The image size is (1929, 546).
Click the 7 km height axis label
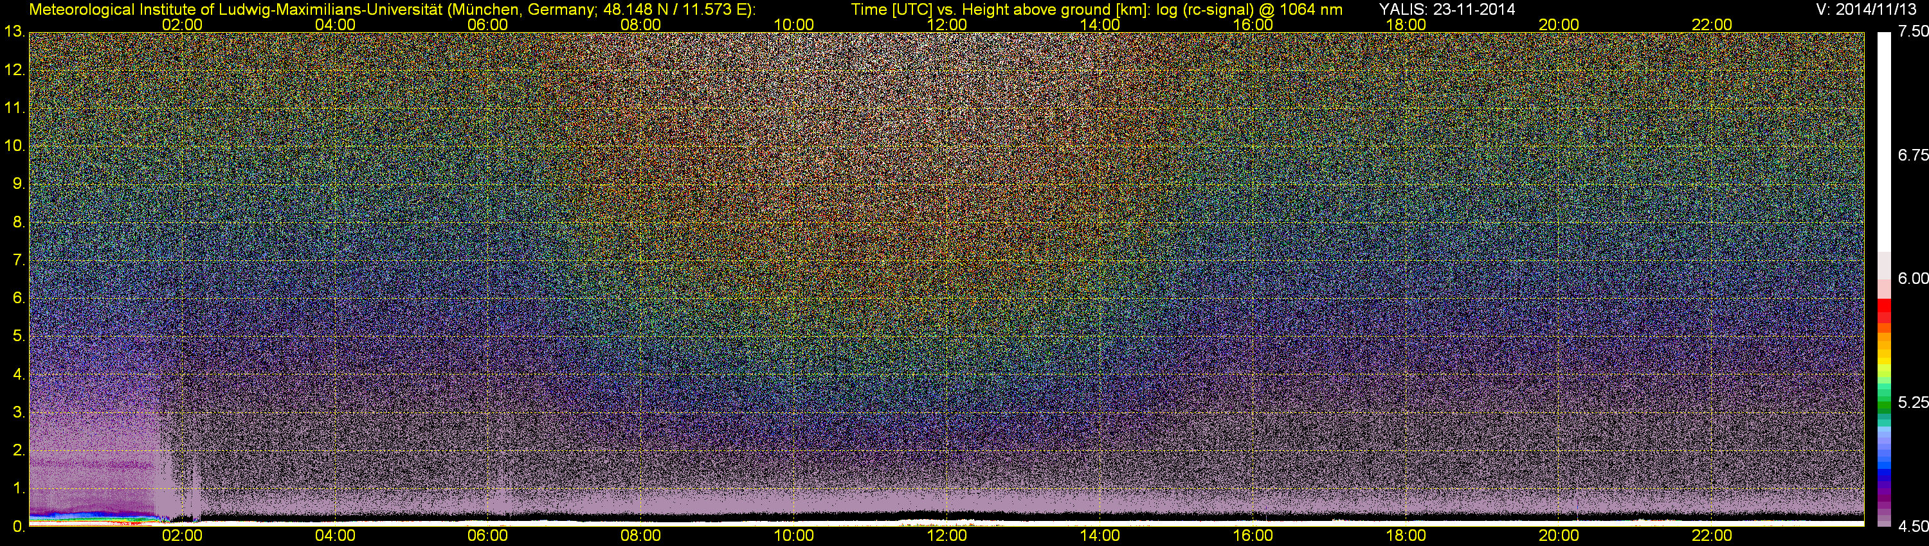click(18, 260)
